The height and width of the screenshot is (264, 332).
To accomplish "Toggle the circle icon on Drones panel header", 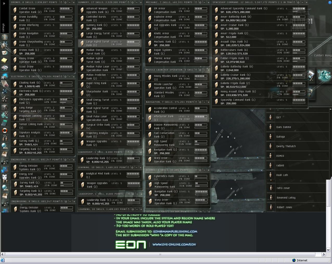I will coord(66,2).
